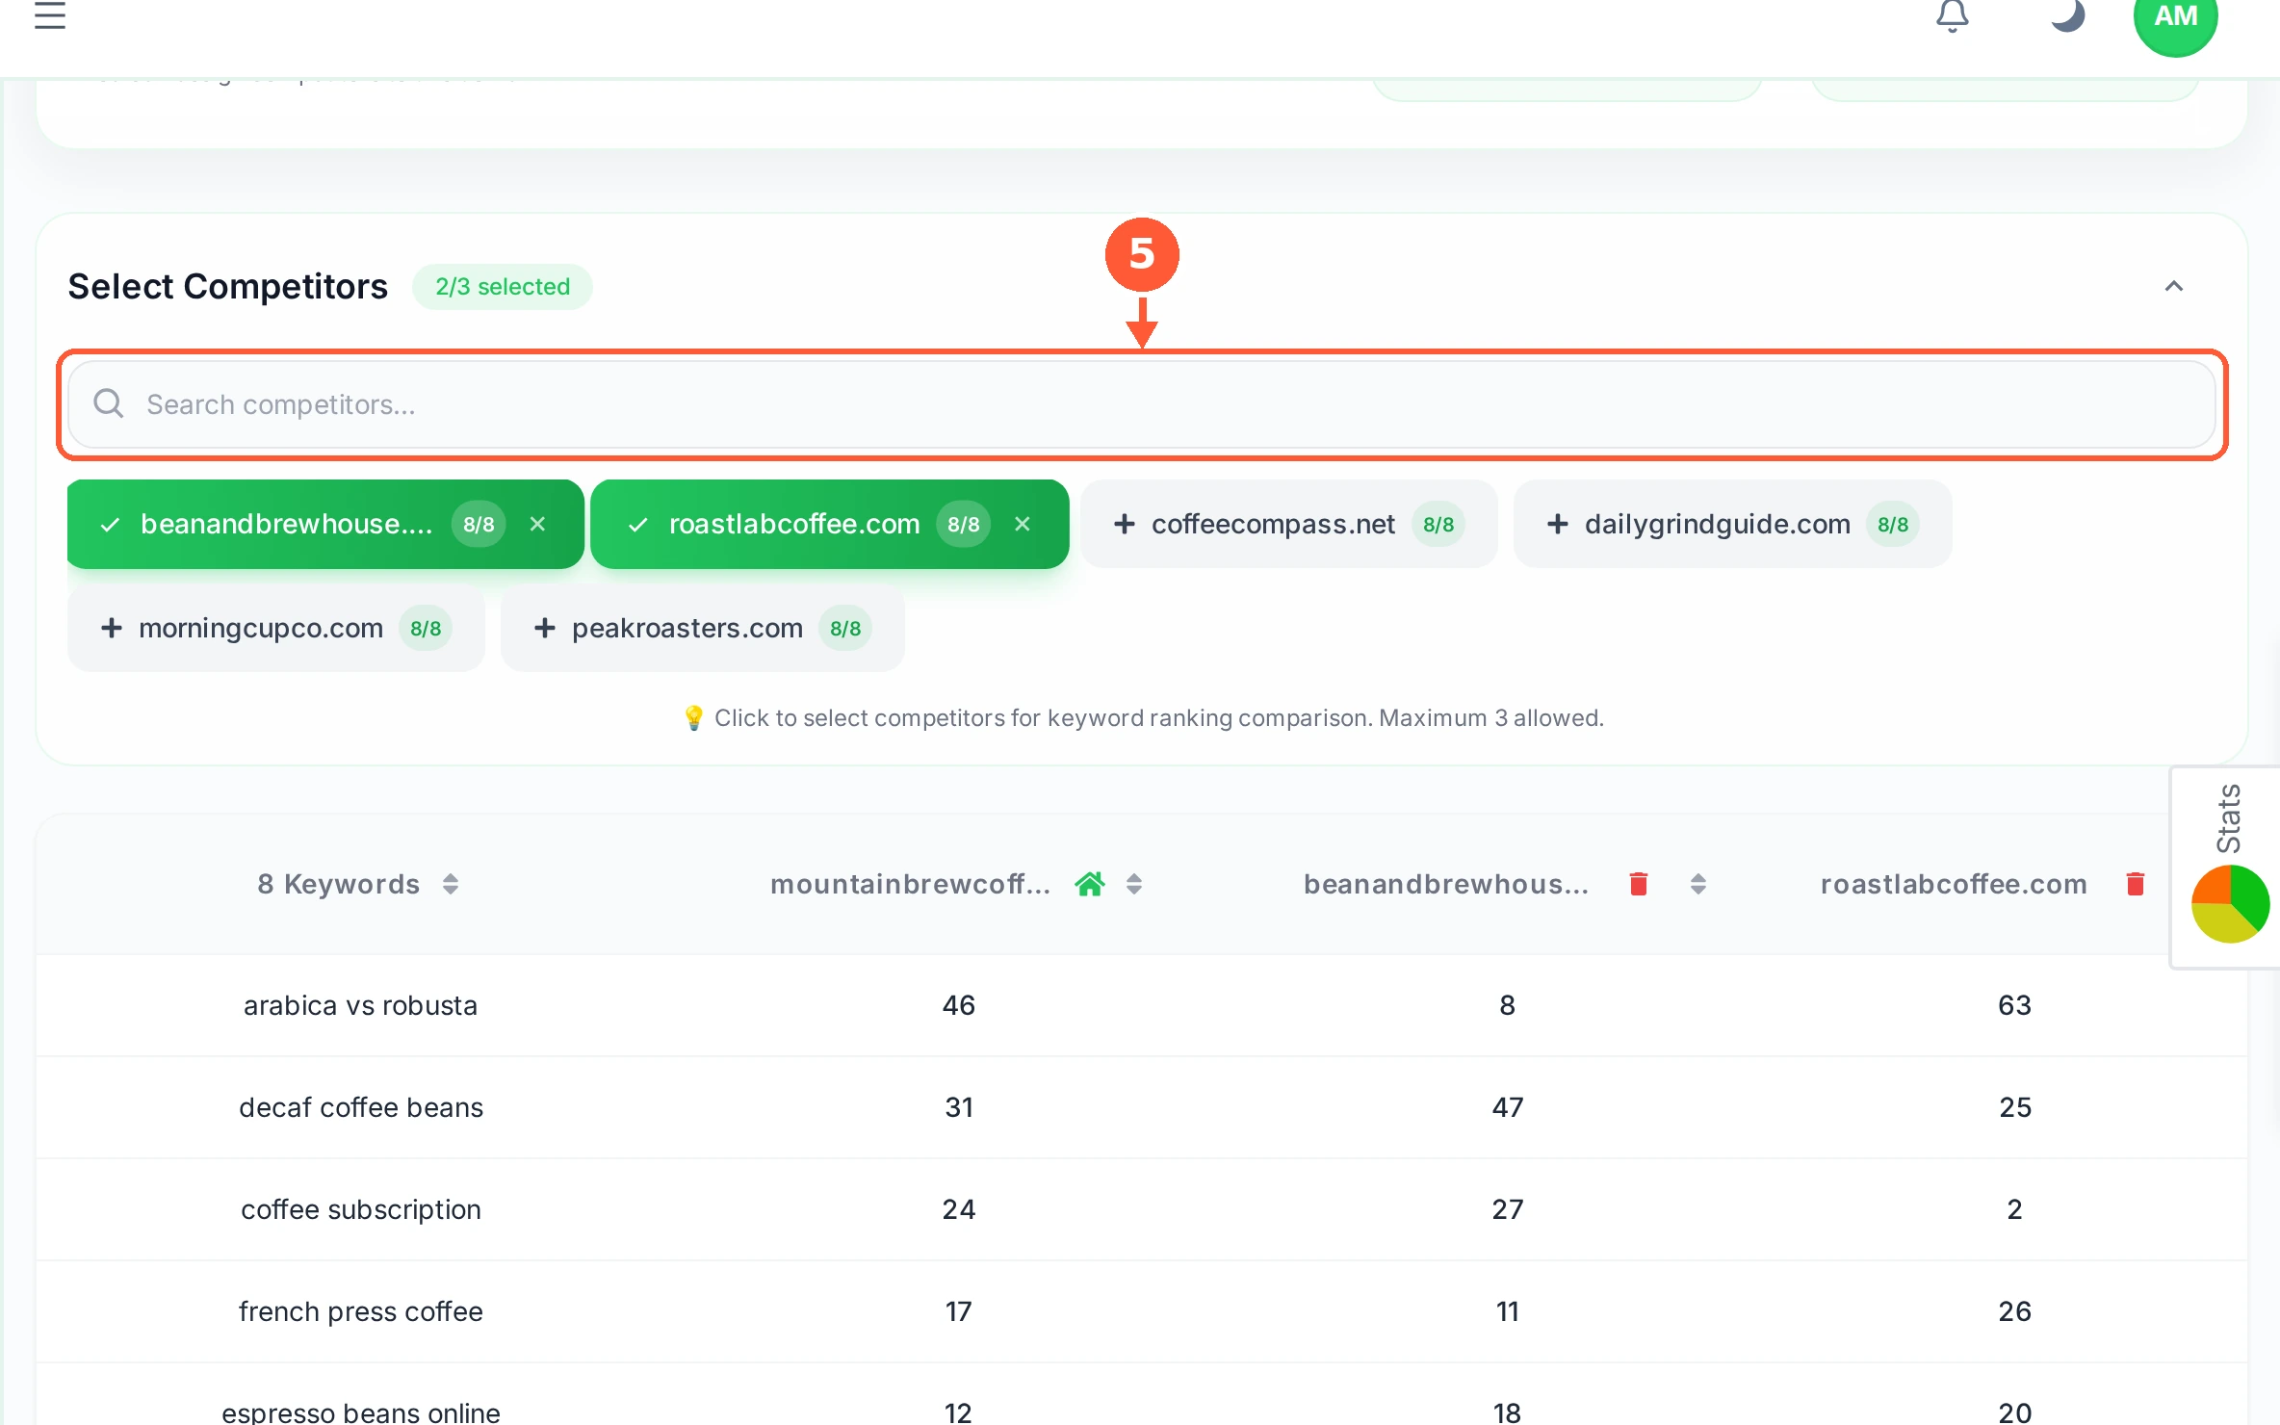Toggle dark mode with moon icon
The width and height of the screenshot is (2280, 1425).
pos(2066,15)
